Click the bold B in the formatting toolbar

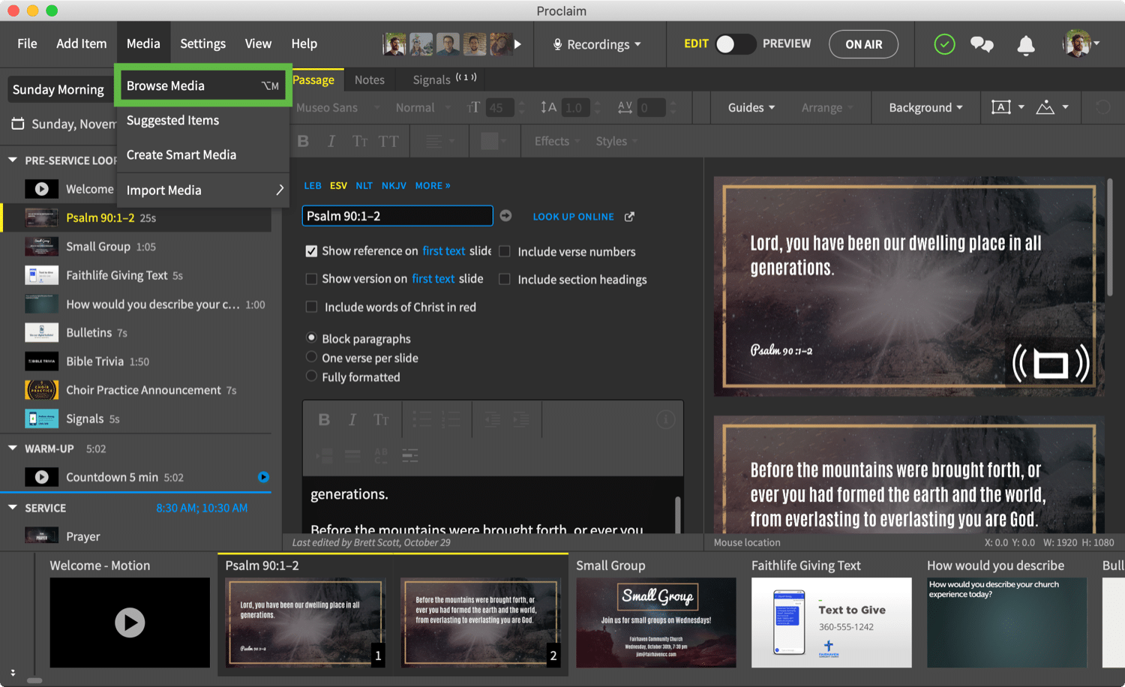(304, 141)
